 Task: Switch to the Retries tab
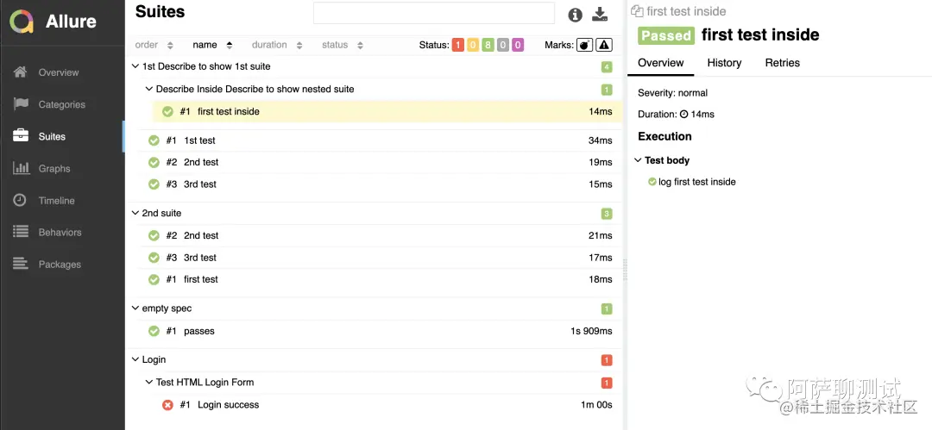pyautogui.click(x=782, y=63)
